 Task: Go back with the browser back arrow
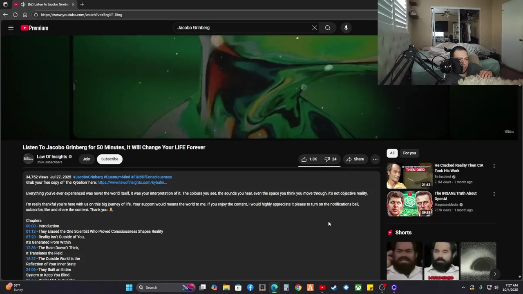[5, 15]
